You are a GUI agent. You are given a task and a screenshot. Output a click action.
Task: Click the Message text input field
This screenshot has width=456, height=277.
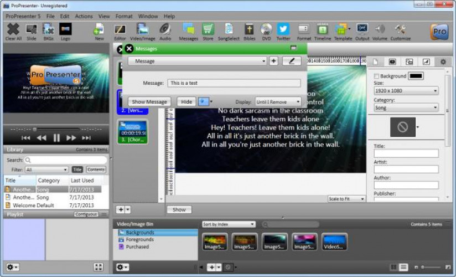point(234,83)
